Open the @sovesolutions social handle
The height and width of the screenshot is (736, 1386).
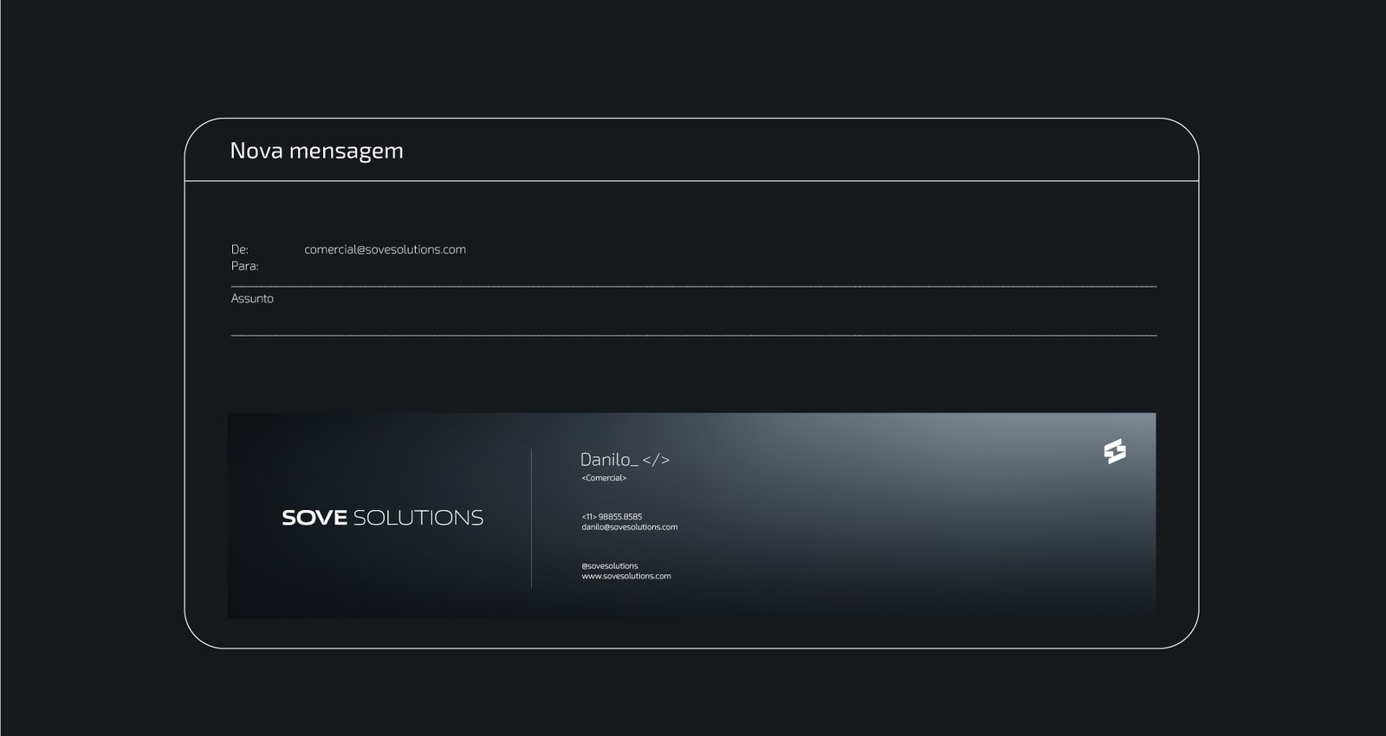610,566
